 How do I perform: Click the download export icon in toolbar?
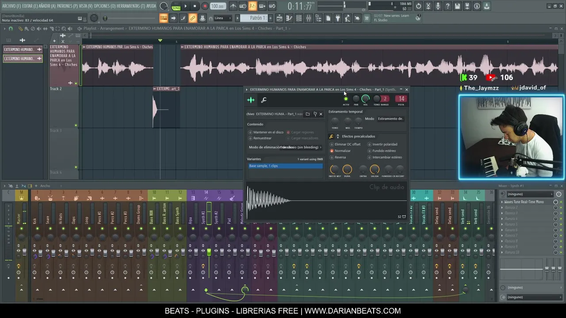click(x=486, y=6)
